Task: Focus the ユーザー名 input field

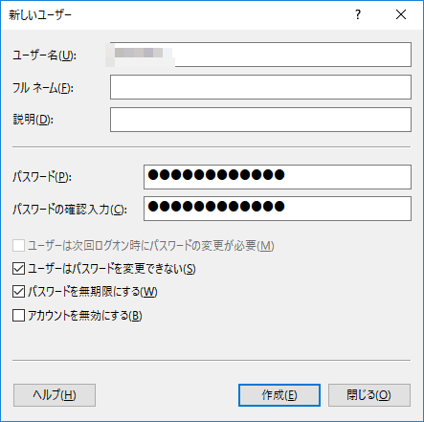Action: coord(260,55)
